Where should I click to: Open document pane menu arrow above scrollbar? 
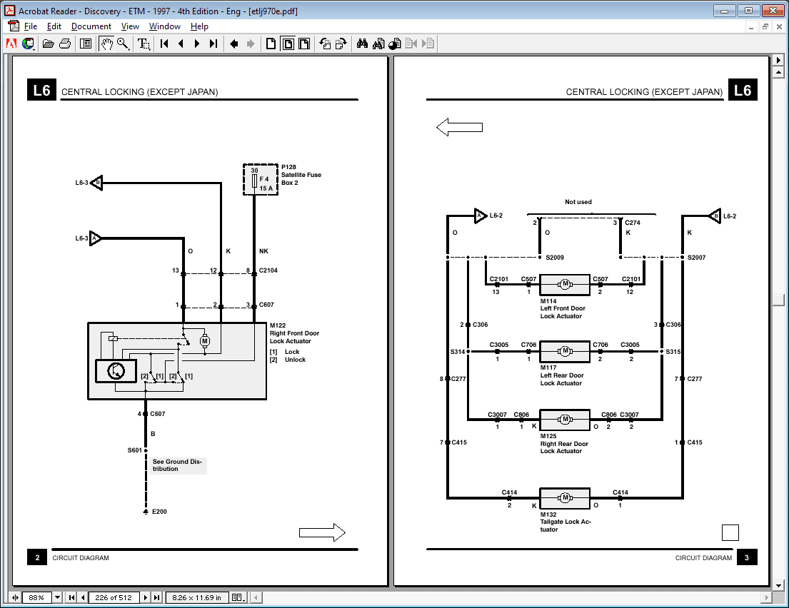778,60
